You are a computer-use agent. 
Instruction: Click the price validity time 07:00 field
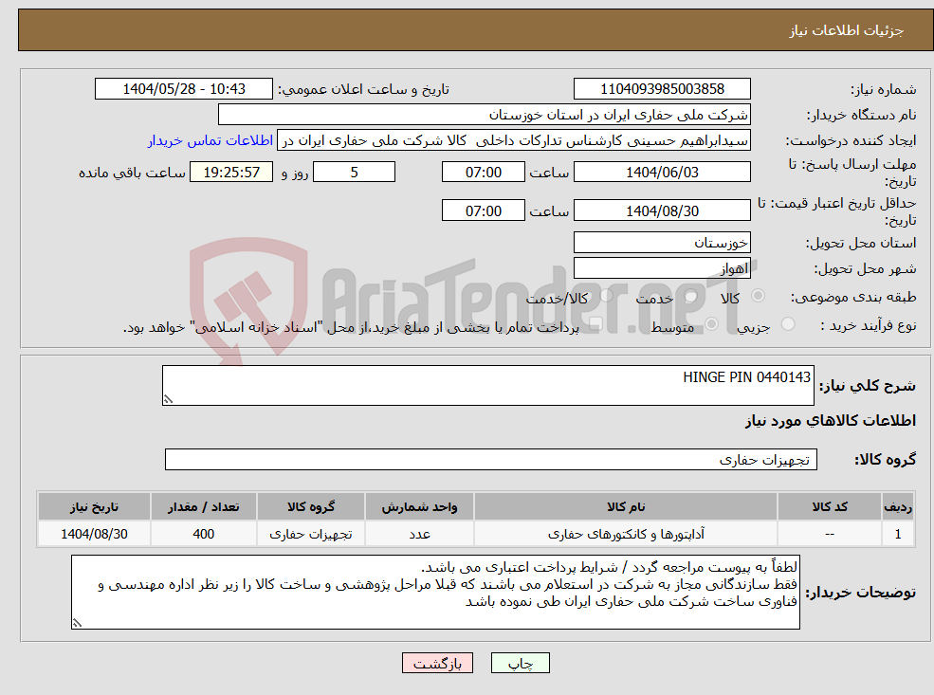tap(483, 210)
